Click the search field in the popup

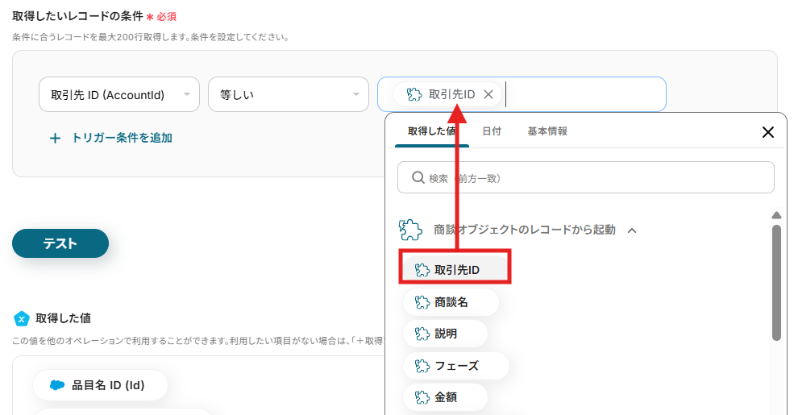tap(586, 177)
